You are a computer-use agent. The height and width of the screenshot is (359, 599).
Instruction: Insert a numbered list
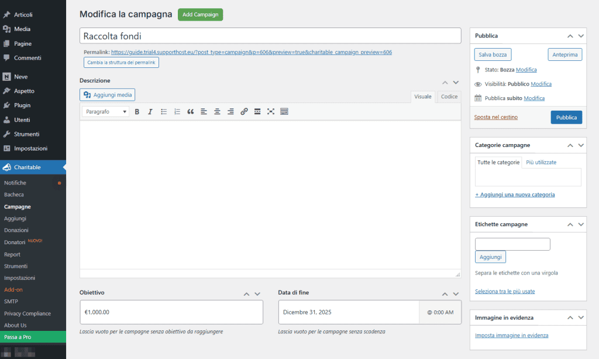tap(176, 111)
